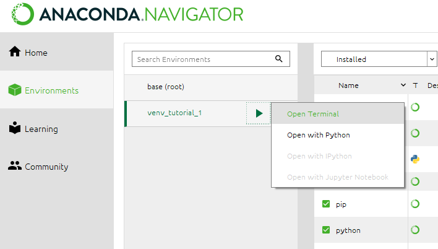Open the Community people icon

coord(14,165)
